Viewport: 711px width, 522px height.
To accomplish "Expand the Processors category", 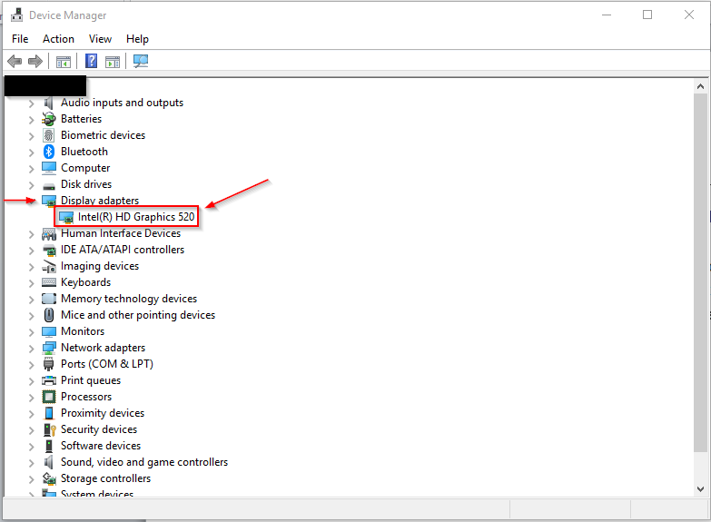I will click(31, 397).
